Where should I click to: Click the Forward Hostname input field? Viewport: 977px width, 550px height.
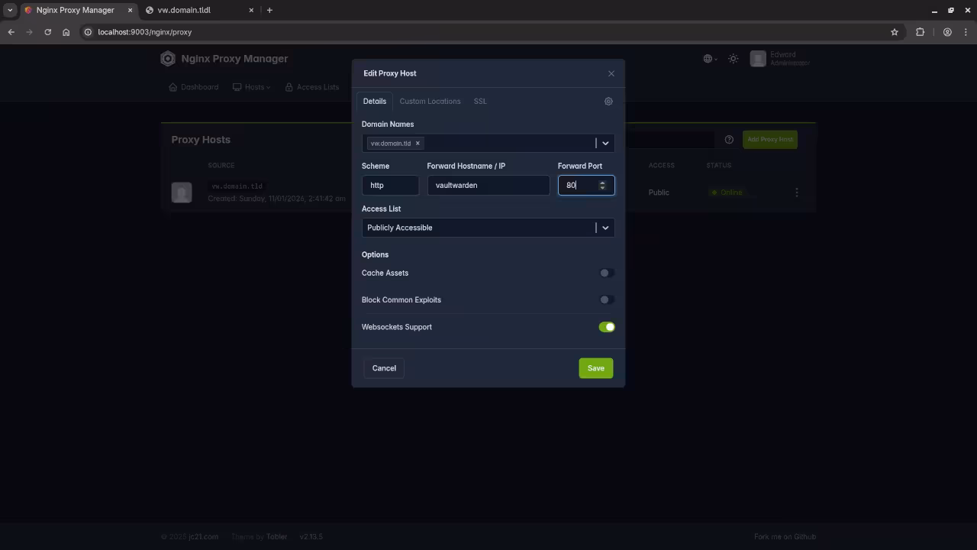(488, 185)
